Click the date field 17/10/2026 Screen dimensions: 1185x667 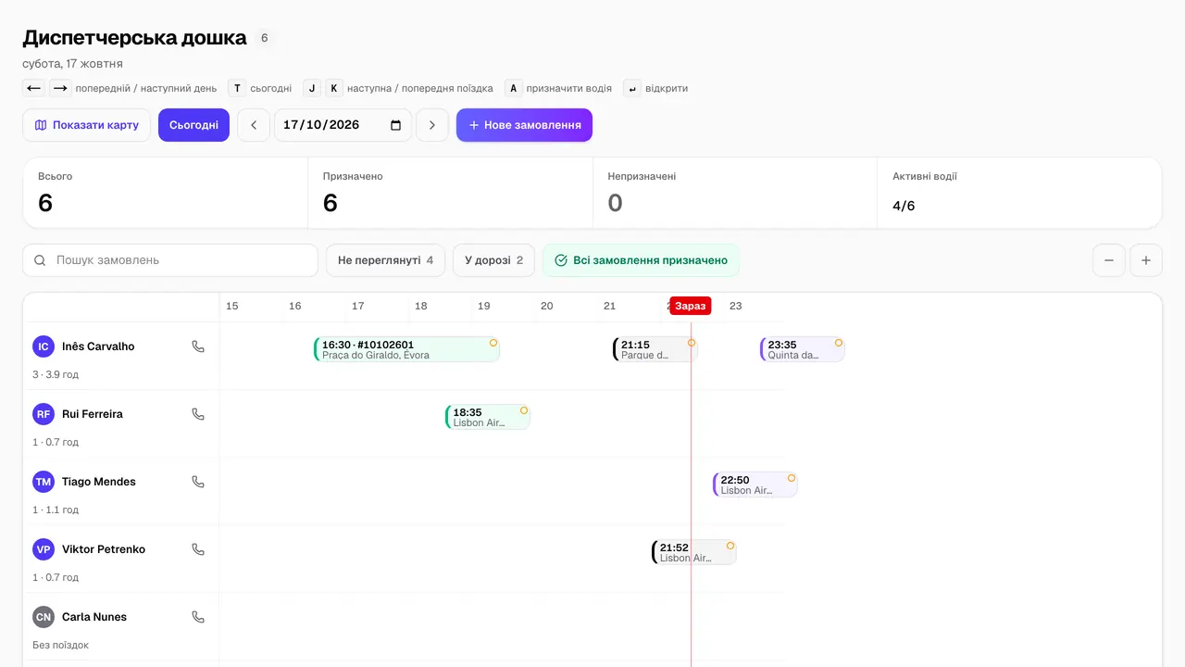click(x=343, y=125)
